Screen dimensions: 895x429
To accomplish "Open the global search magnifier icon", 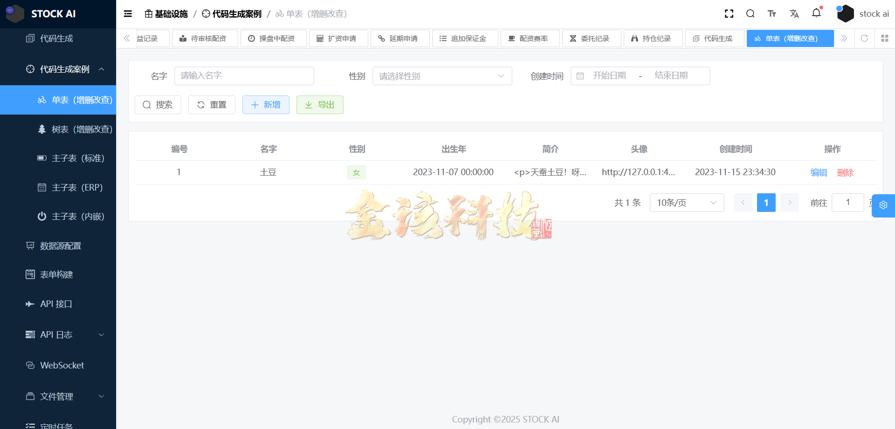I will (x=750, y=14).
